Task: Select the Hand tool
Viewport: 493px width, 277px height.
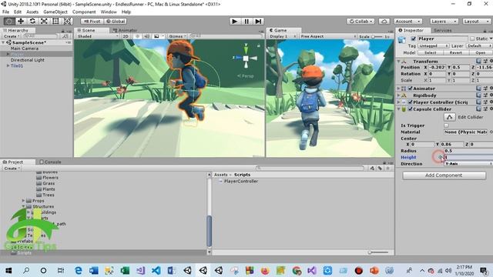Action: click(x=9, y=21)
